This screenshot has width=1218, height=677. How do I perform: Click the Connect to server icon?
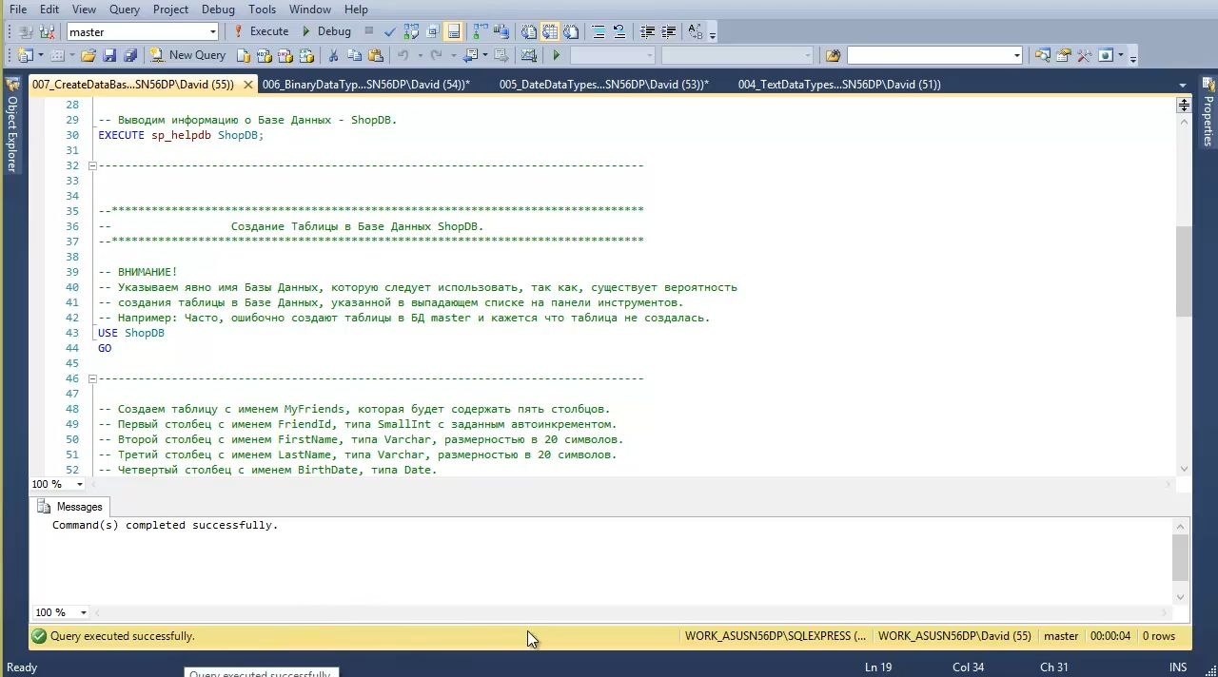[26, 31]
